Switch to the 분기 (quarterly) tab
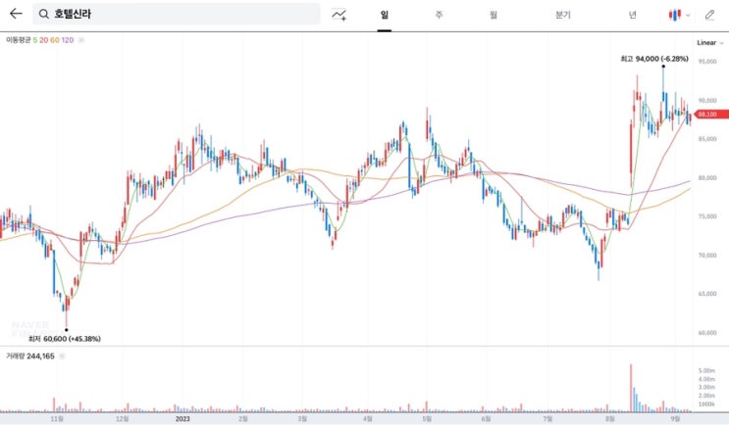The height and width of the screenshot is (425, 729). 562,15
